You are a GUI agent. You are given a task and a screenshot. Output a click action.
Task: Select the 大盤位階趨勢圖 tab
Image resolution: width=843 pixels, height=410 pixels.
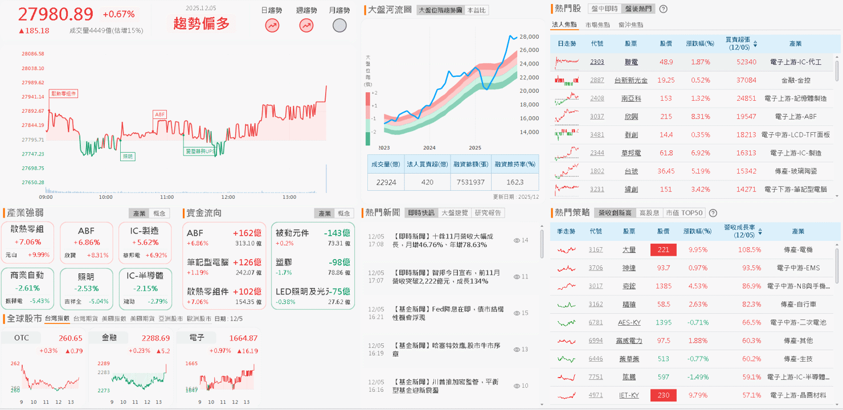[x=440, y=10]
